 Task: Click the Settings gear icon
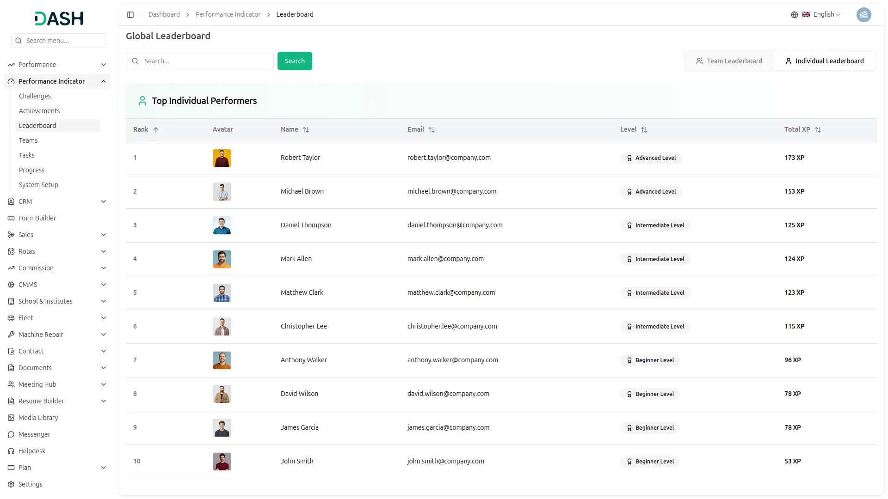[x=11, y=484]
